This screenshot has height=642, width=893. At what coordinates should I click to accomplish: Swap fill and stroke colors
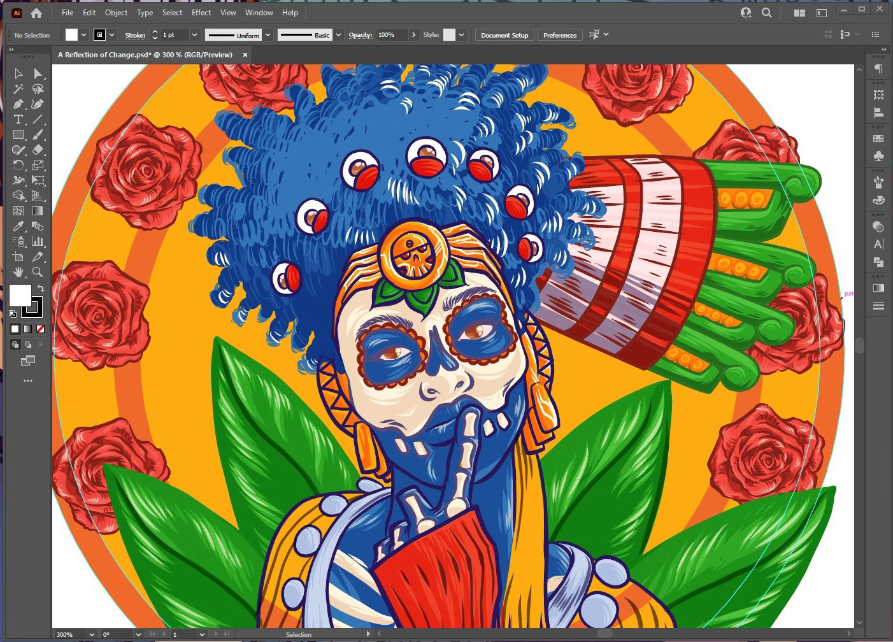tap(41, 289)
